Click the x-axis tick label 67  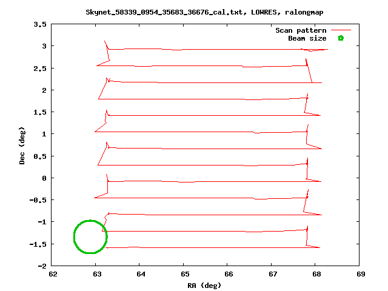click(273, 274)
